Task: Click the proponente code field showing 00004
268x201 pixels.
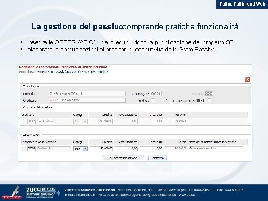Action: point(31,149)
